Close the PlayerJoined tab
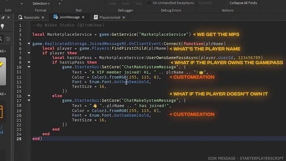The height and width of the screenshot is (161, 286). 124,17
